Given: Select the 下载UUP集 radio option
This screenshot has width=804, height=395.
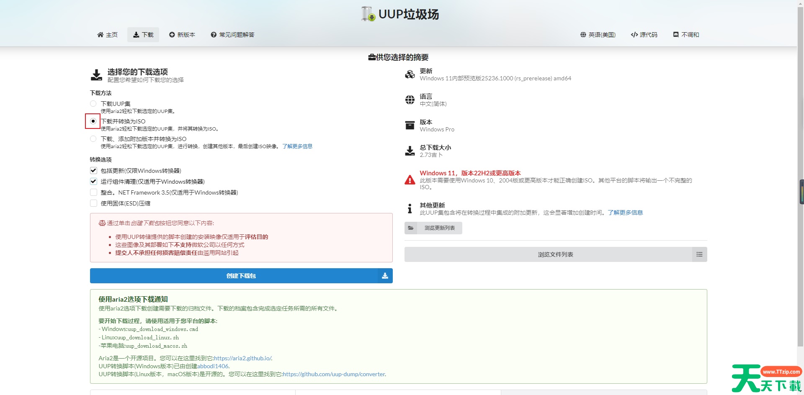Looking at the screenshot, I should click(93, 103).
